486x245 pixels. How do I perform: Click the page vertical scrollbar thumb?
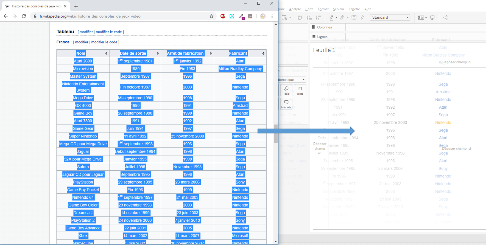click(276, 134)
